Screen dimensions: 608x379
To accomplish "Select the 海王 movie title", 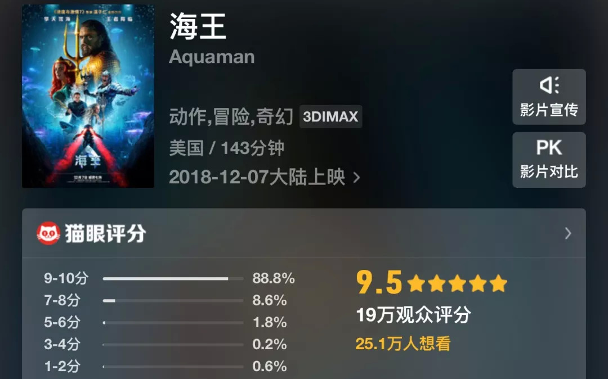I will click(x=198, y=26).
